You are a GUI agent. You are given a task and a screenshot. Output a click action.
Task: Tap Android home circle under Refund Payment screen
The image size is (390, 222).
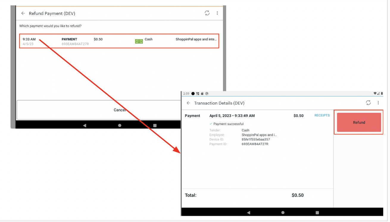tap(120, 126)
